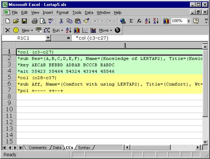Open the Run dropdown menu

[58, 31]
